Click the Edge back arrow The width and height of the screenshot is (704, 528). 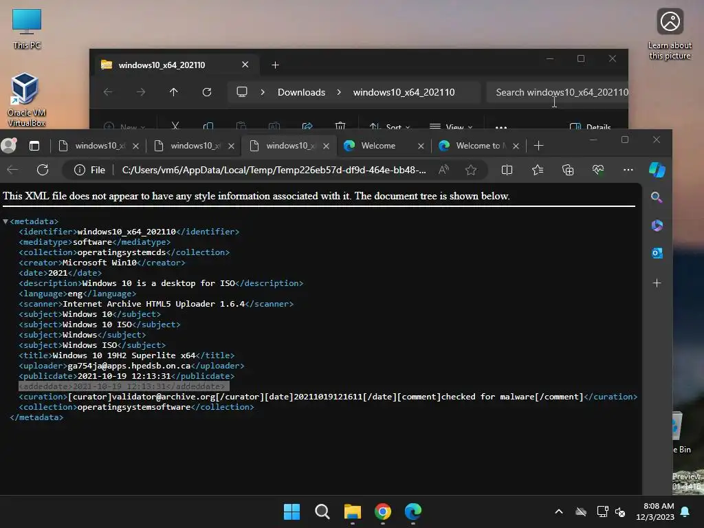tap(12, 170)
